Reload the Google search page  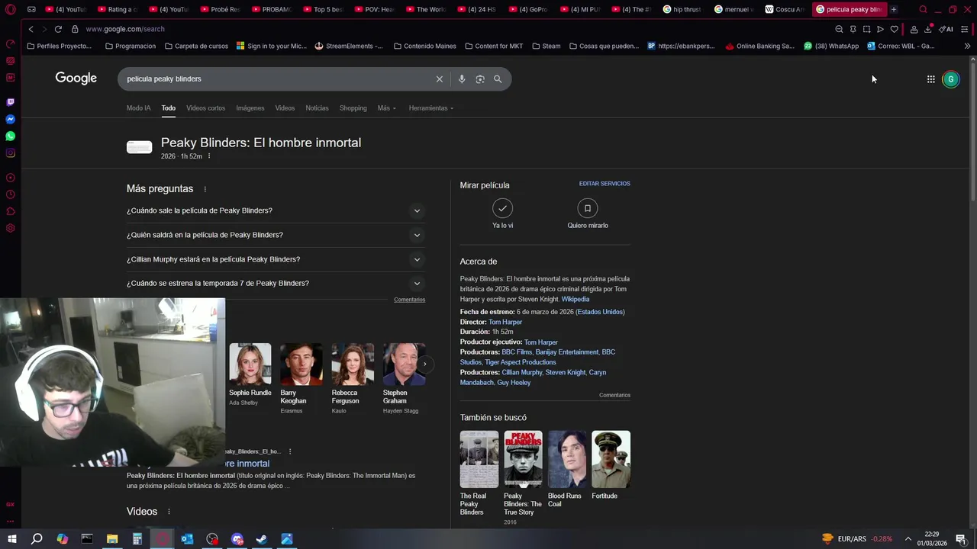click(58, 29)
